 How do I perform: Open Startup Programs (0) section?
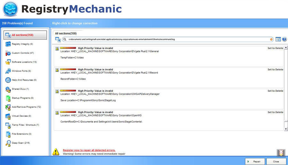(23, 98)
